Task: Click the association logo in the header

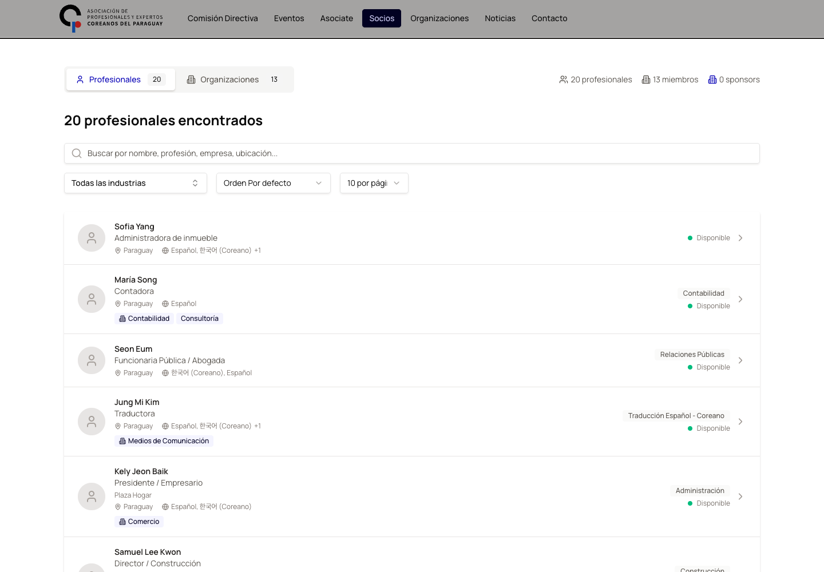Action: (x=111, y=18)
